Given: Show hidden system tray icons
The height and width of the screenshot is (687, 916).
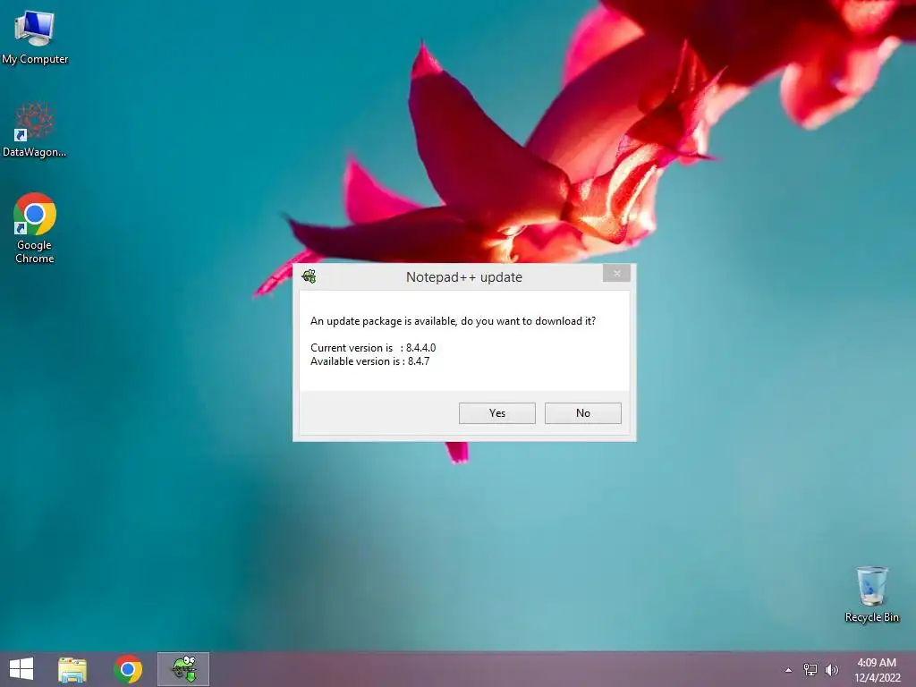Looking at the screenshot, I should (x=789, y=670).
